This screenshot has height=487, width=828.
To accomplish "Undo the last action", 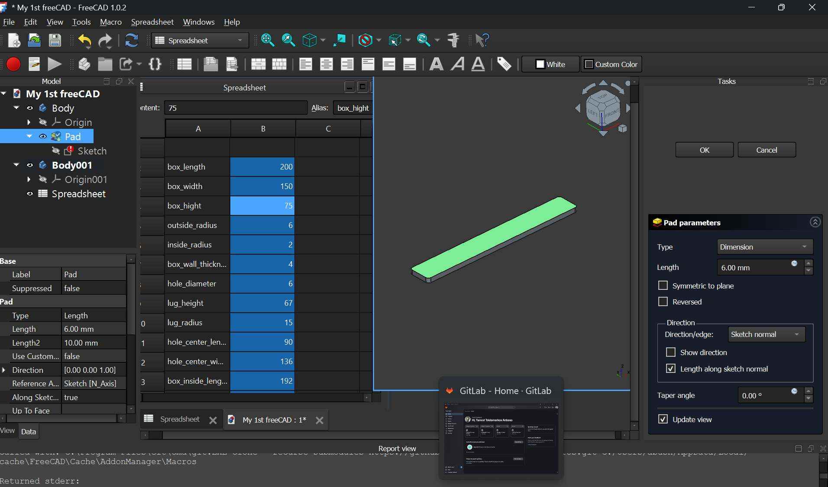I will coord(84,40).
